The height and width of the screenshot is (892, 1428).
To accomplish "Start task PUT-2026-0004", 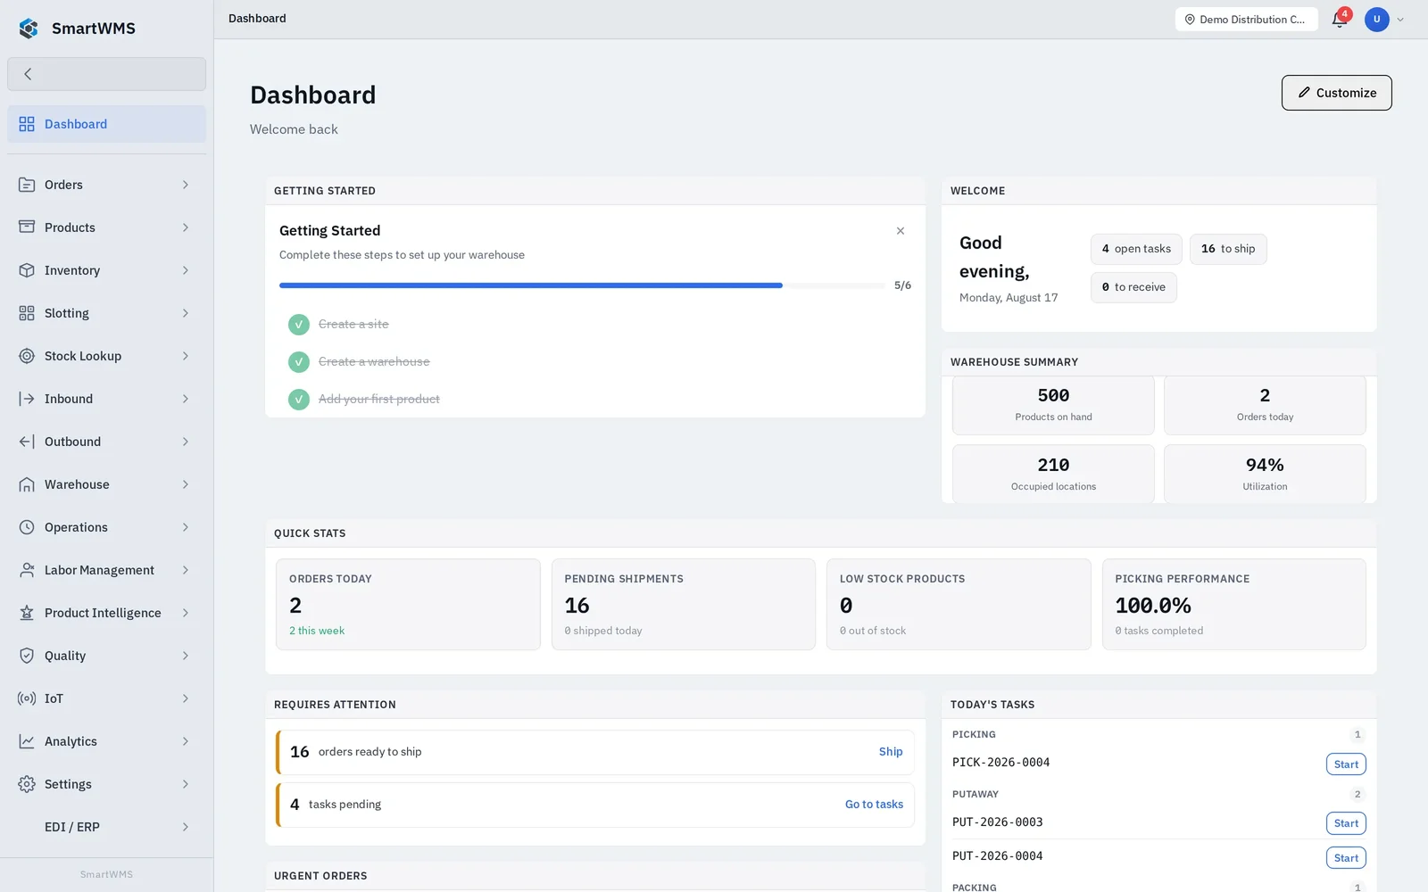I will (x=1346, y=858).
